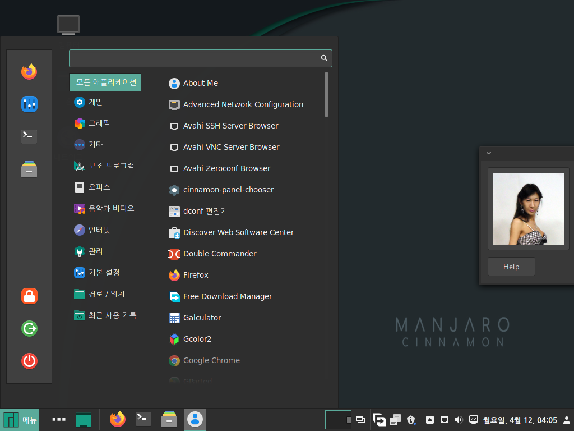Click the 메뉴 button on the panel
Screen dimensions: 574x431
20,420
